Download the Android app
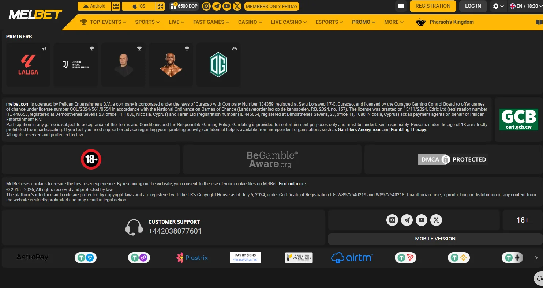 pyautogui.click(x=94, y=6)
